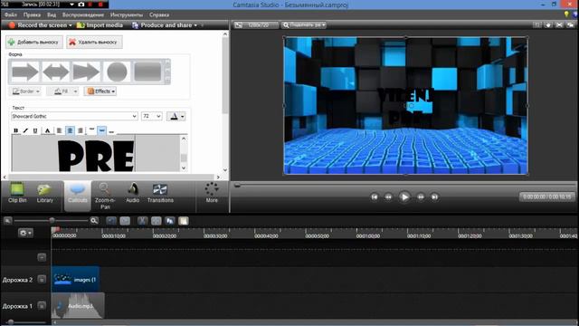Open the Инструменты menu
The height and width of the screenshot is (326, 579).
point(127,14)
